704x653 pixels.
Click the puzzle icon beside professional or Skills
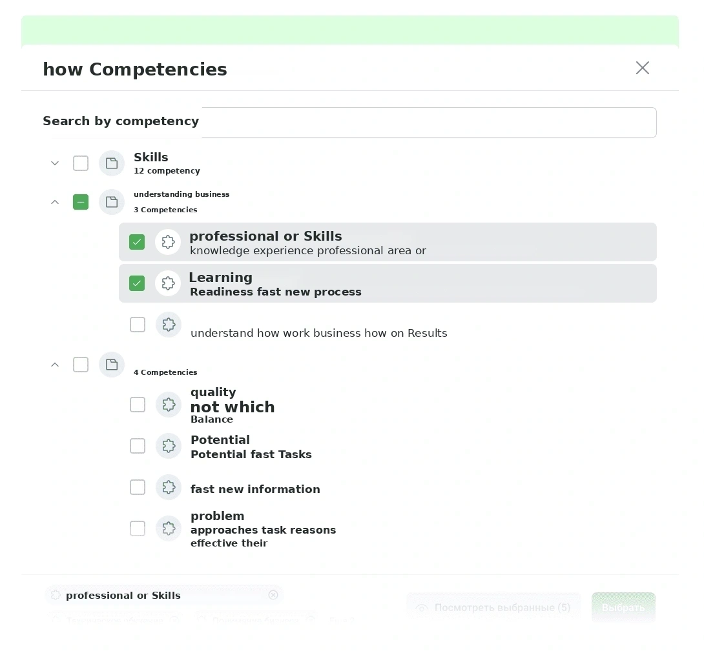point(168,242)
